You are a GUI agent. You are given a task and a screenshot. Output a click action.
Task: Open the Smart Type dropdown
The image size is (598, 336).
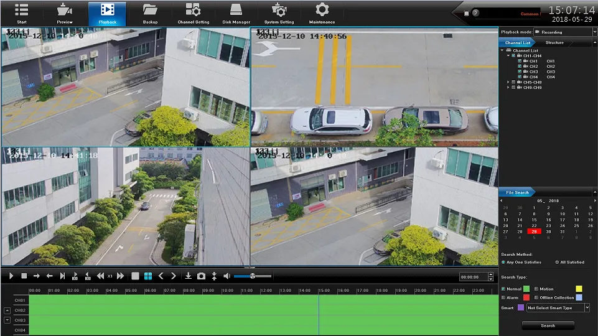(x=558, y=307)
